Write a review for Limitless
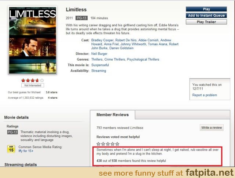 coord(211,128)
